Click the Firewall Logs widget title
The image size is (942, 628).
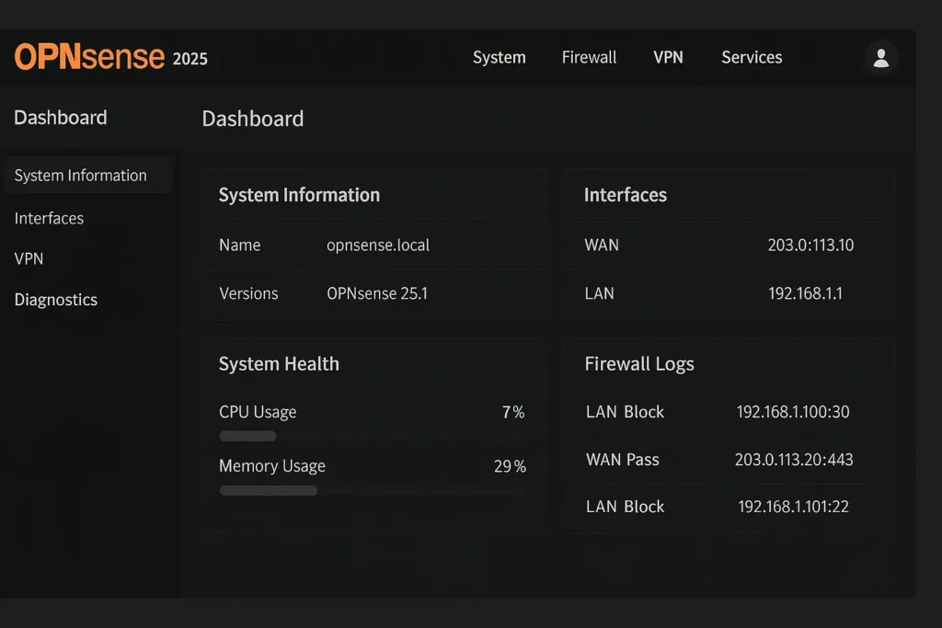pyautogui.click(x=638, y=364)
